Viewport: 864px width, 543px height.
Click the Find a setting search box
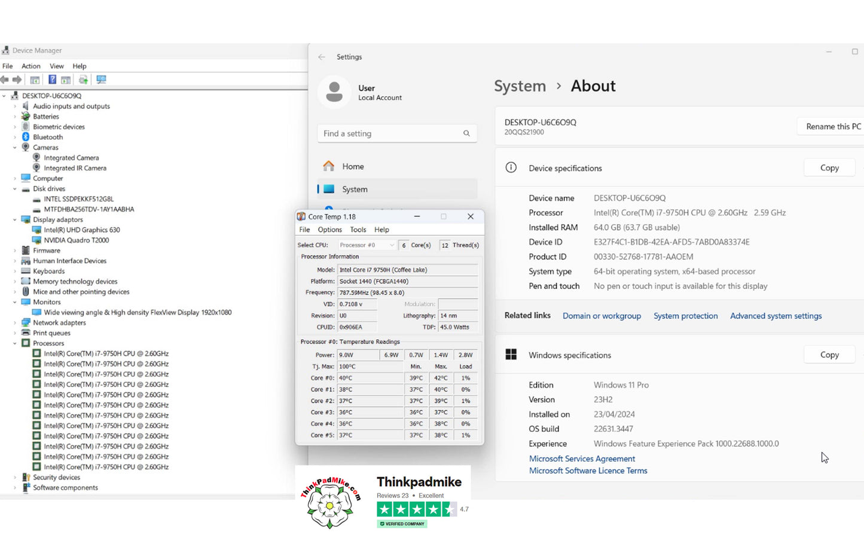click(x=397, y=133)
